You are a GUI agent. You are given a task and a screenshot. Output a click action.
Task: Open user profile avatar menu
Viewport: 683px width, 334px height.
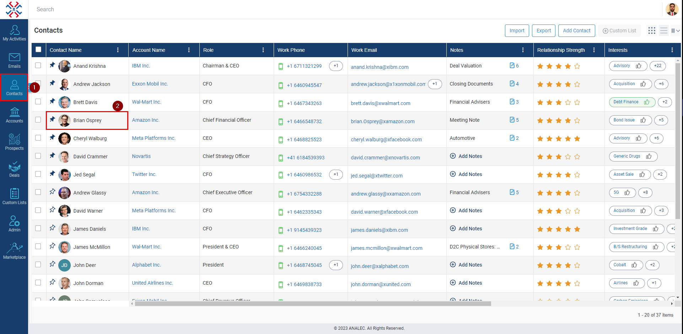[672, 9]
